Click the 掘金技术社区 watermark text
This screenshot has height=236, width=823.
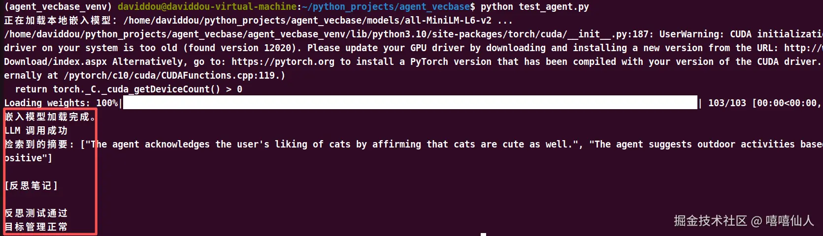pos(710,221)
